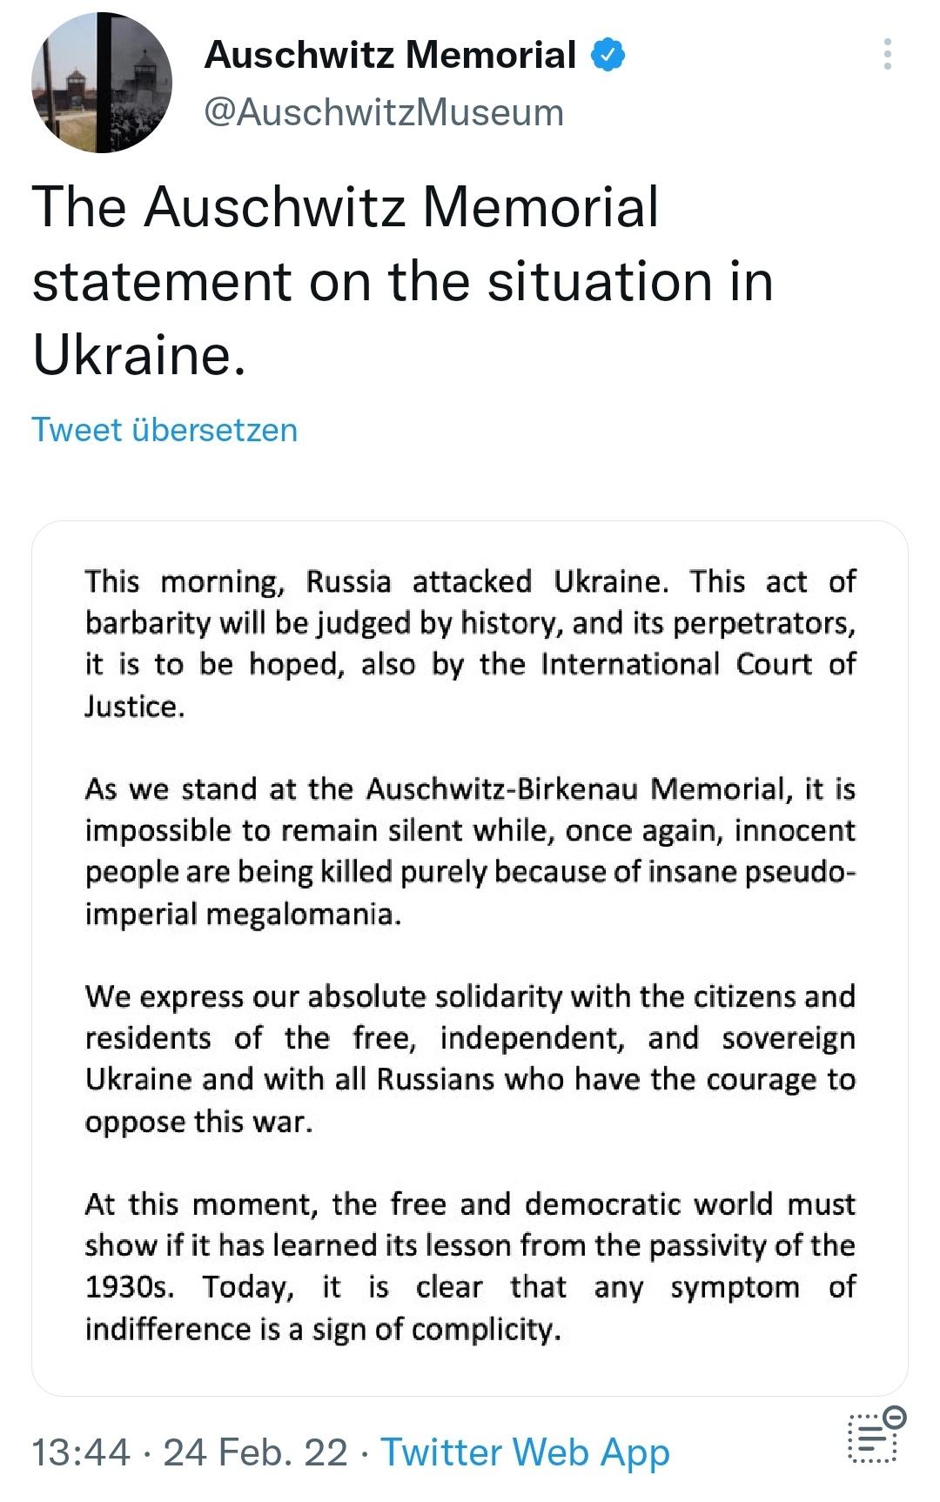Open the @AuschwitzMuseum handle

[x=383, y=110]
